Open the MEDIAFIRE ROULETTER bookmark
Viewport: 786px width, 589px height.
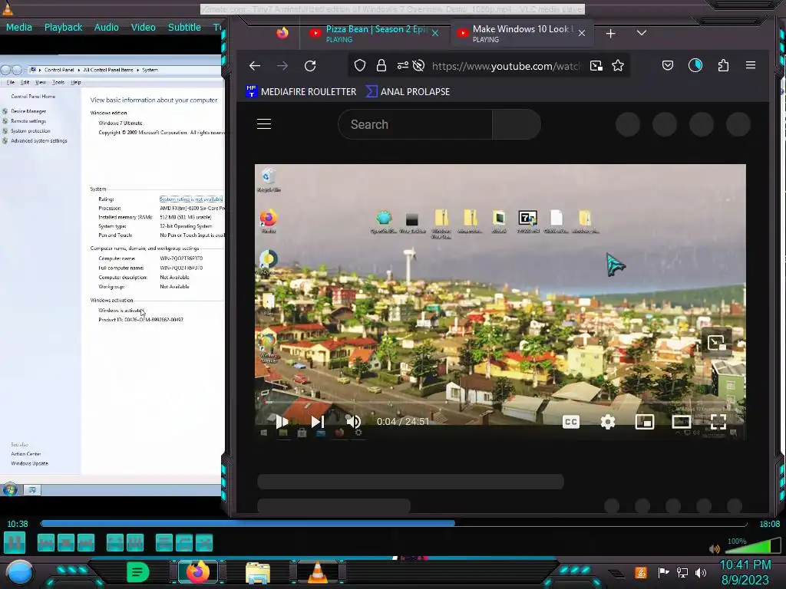pos(301,92)
